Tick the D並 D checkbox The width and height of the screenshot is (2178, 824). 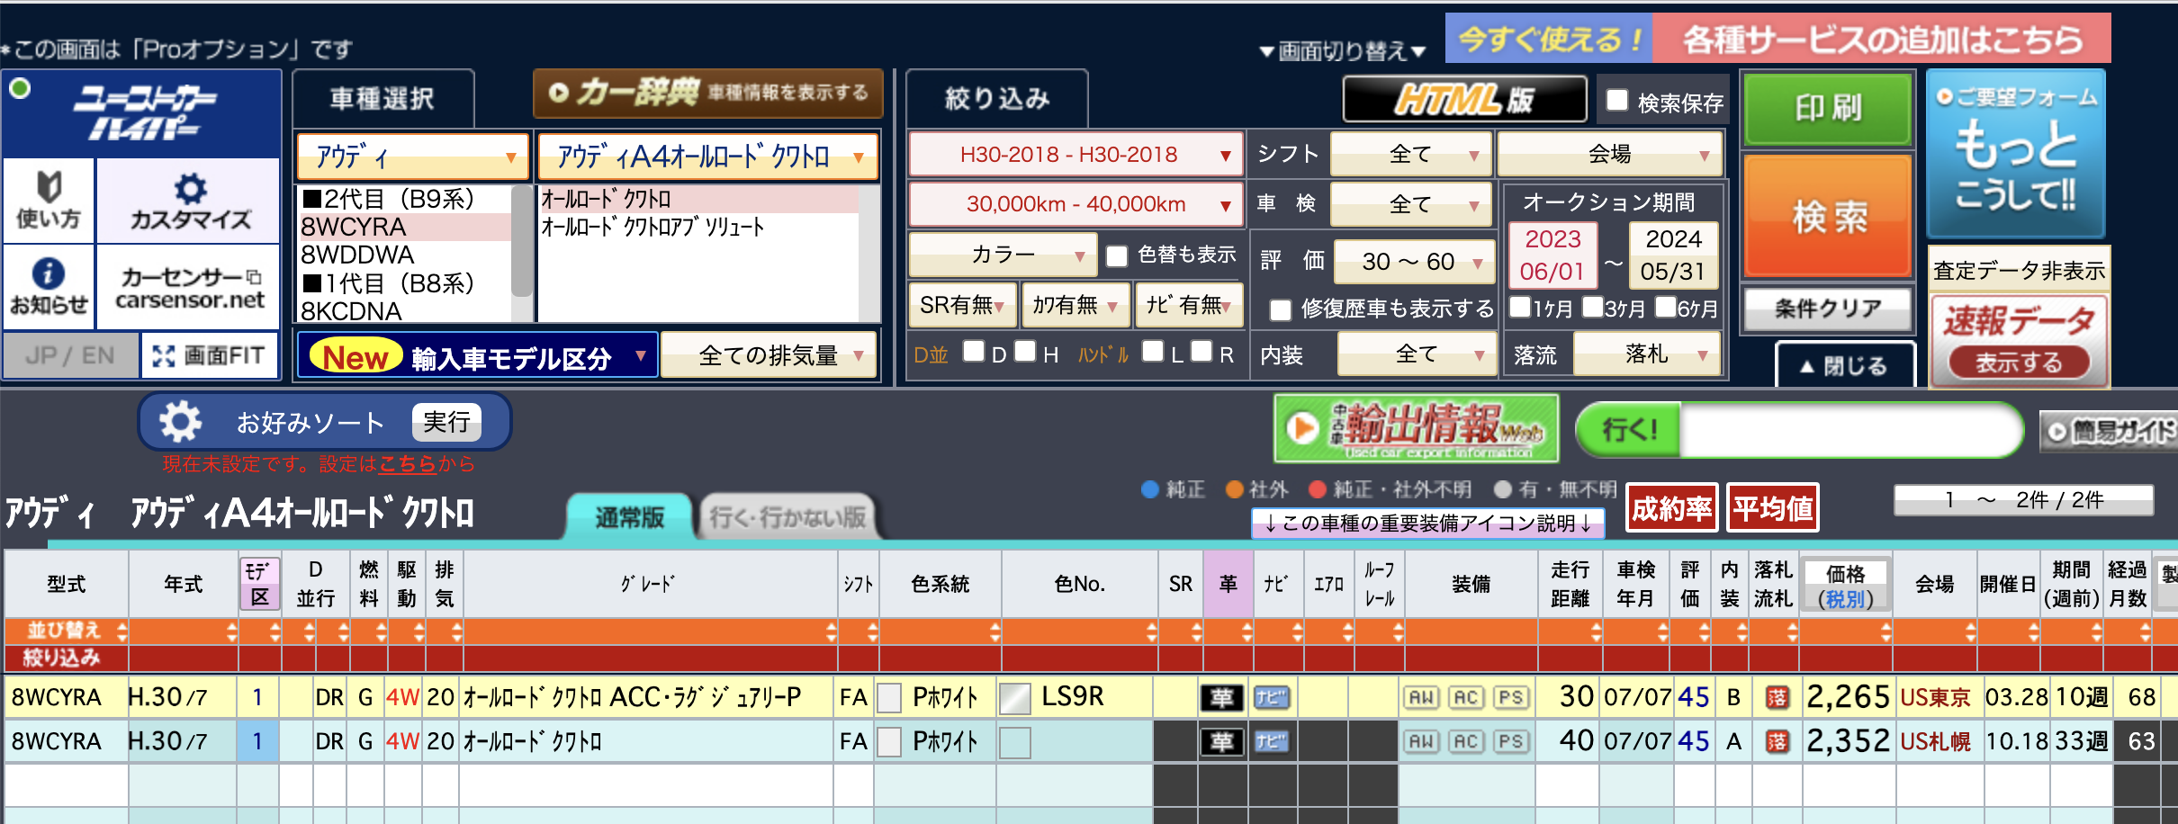(974, 351)
